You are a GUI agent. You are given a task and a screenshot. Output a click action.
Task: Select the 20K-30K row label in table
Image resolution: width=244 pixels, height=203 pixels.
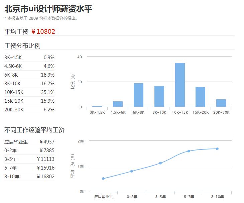click(14, 110)
